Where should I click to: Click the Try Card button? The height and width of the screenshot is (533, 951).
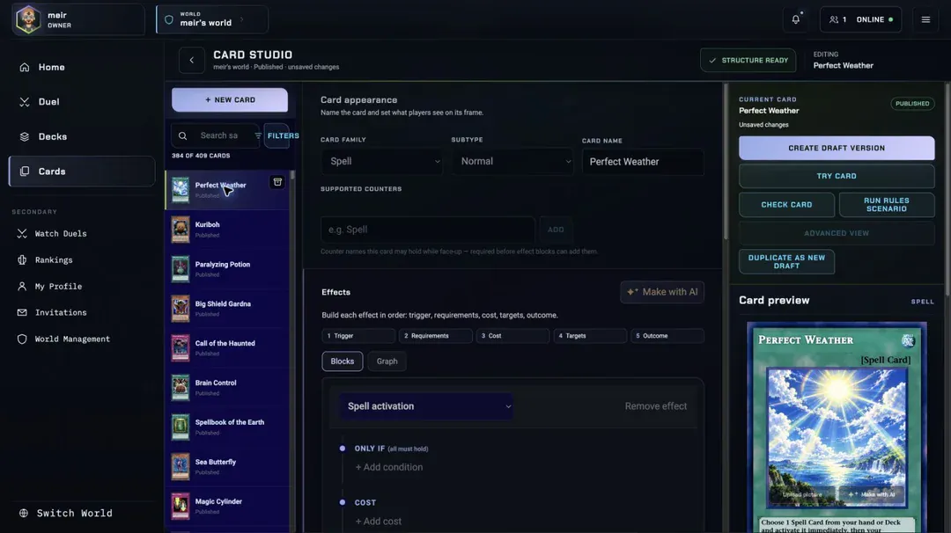coord(837,176)
